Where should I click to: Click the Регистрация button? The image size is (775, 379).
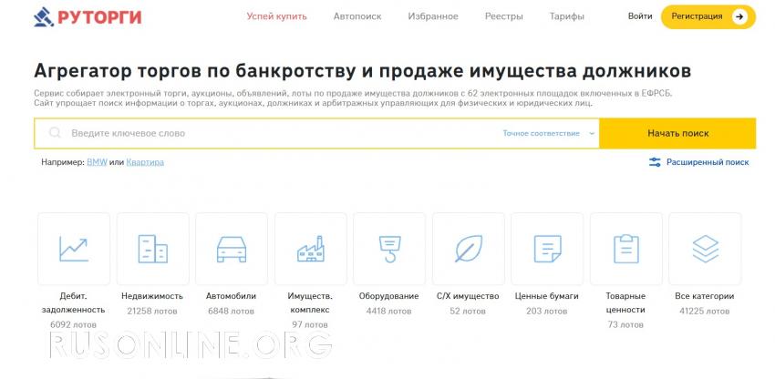click(708, 16)
